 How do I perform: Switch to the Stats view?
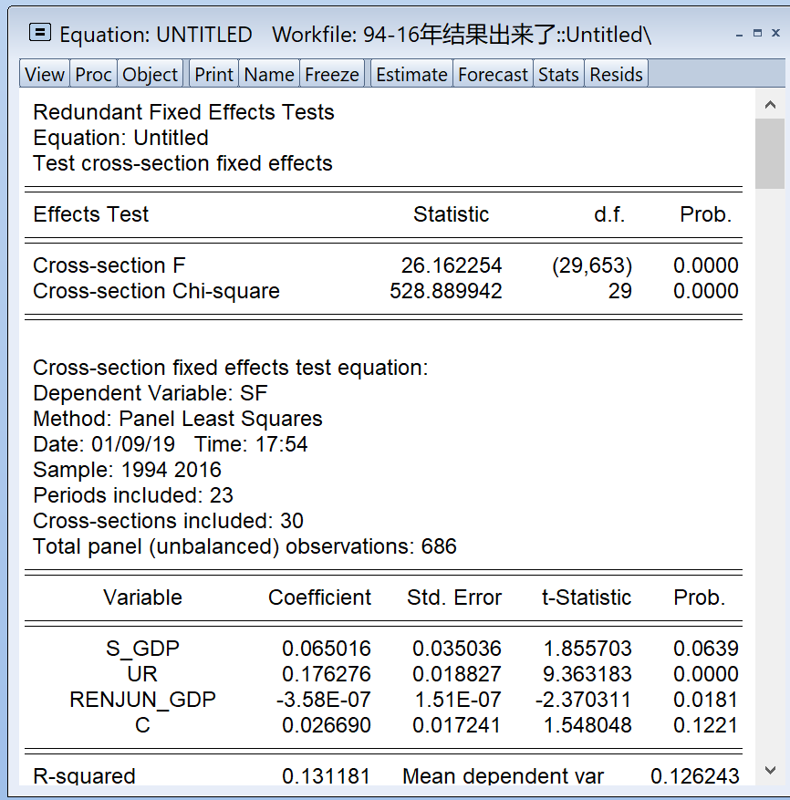[x=558, y=75]
